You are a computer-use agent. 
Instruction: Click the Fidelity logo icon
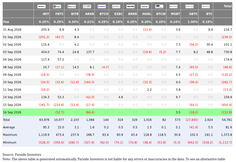[x=57, y=6]
